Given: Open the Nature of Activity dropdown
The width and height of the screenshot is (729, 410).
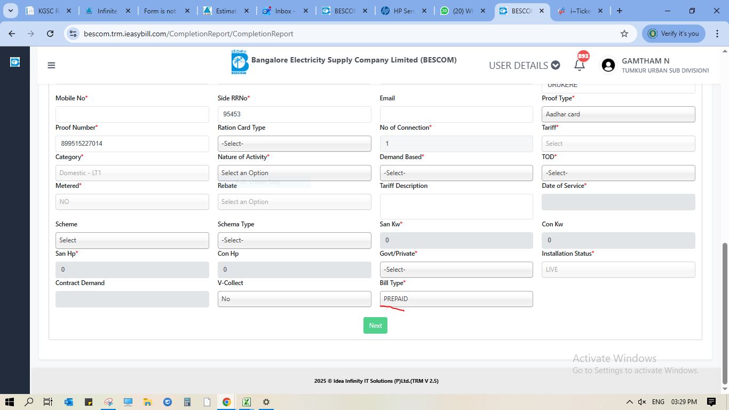Looking at the screenshot, I should point(294,173).
